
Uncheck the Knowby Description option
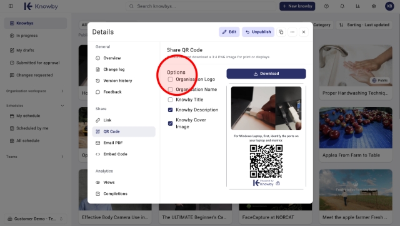pos(171,110)
